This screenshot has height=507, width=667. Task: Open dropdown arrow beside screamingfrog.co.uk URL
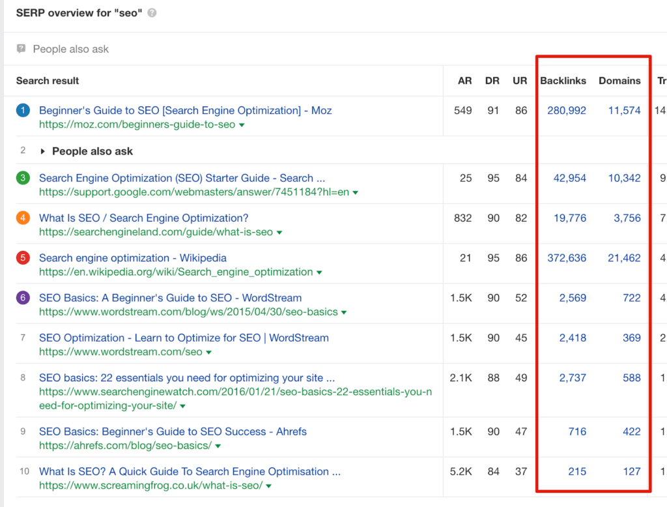(x=269, y=486)
